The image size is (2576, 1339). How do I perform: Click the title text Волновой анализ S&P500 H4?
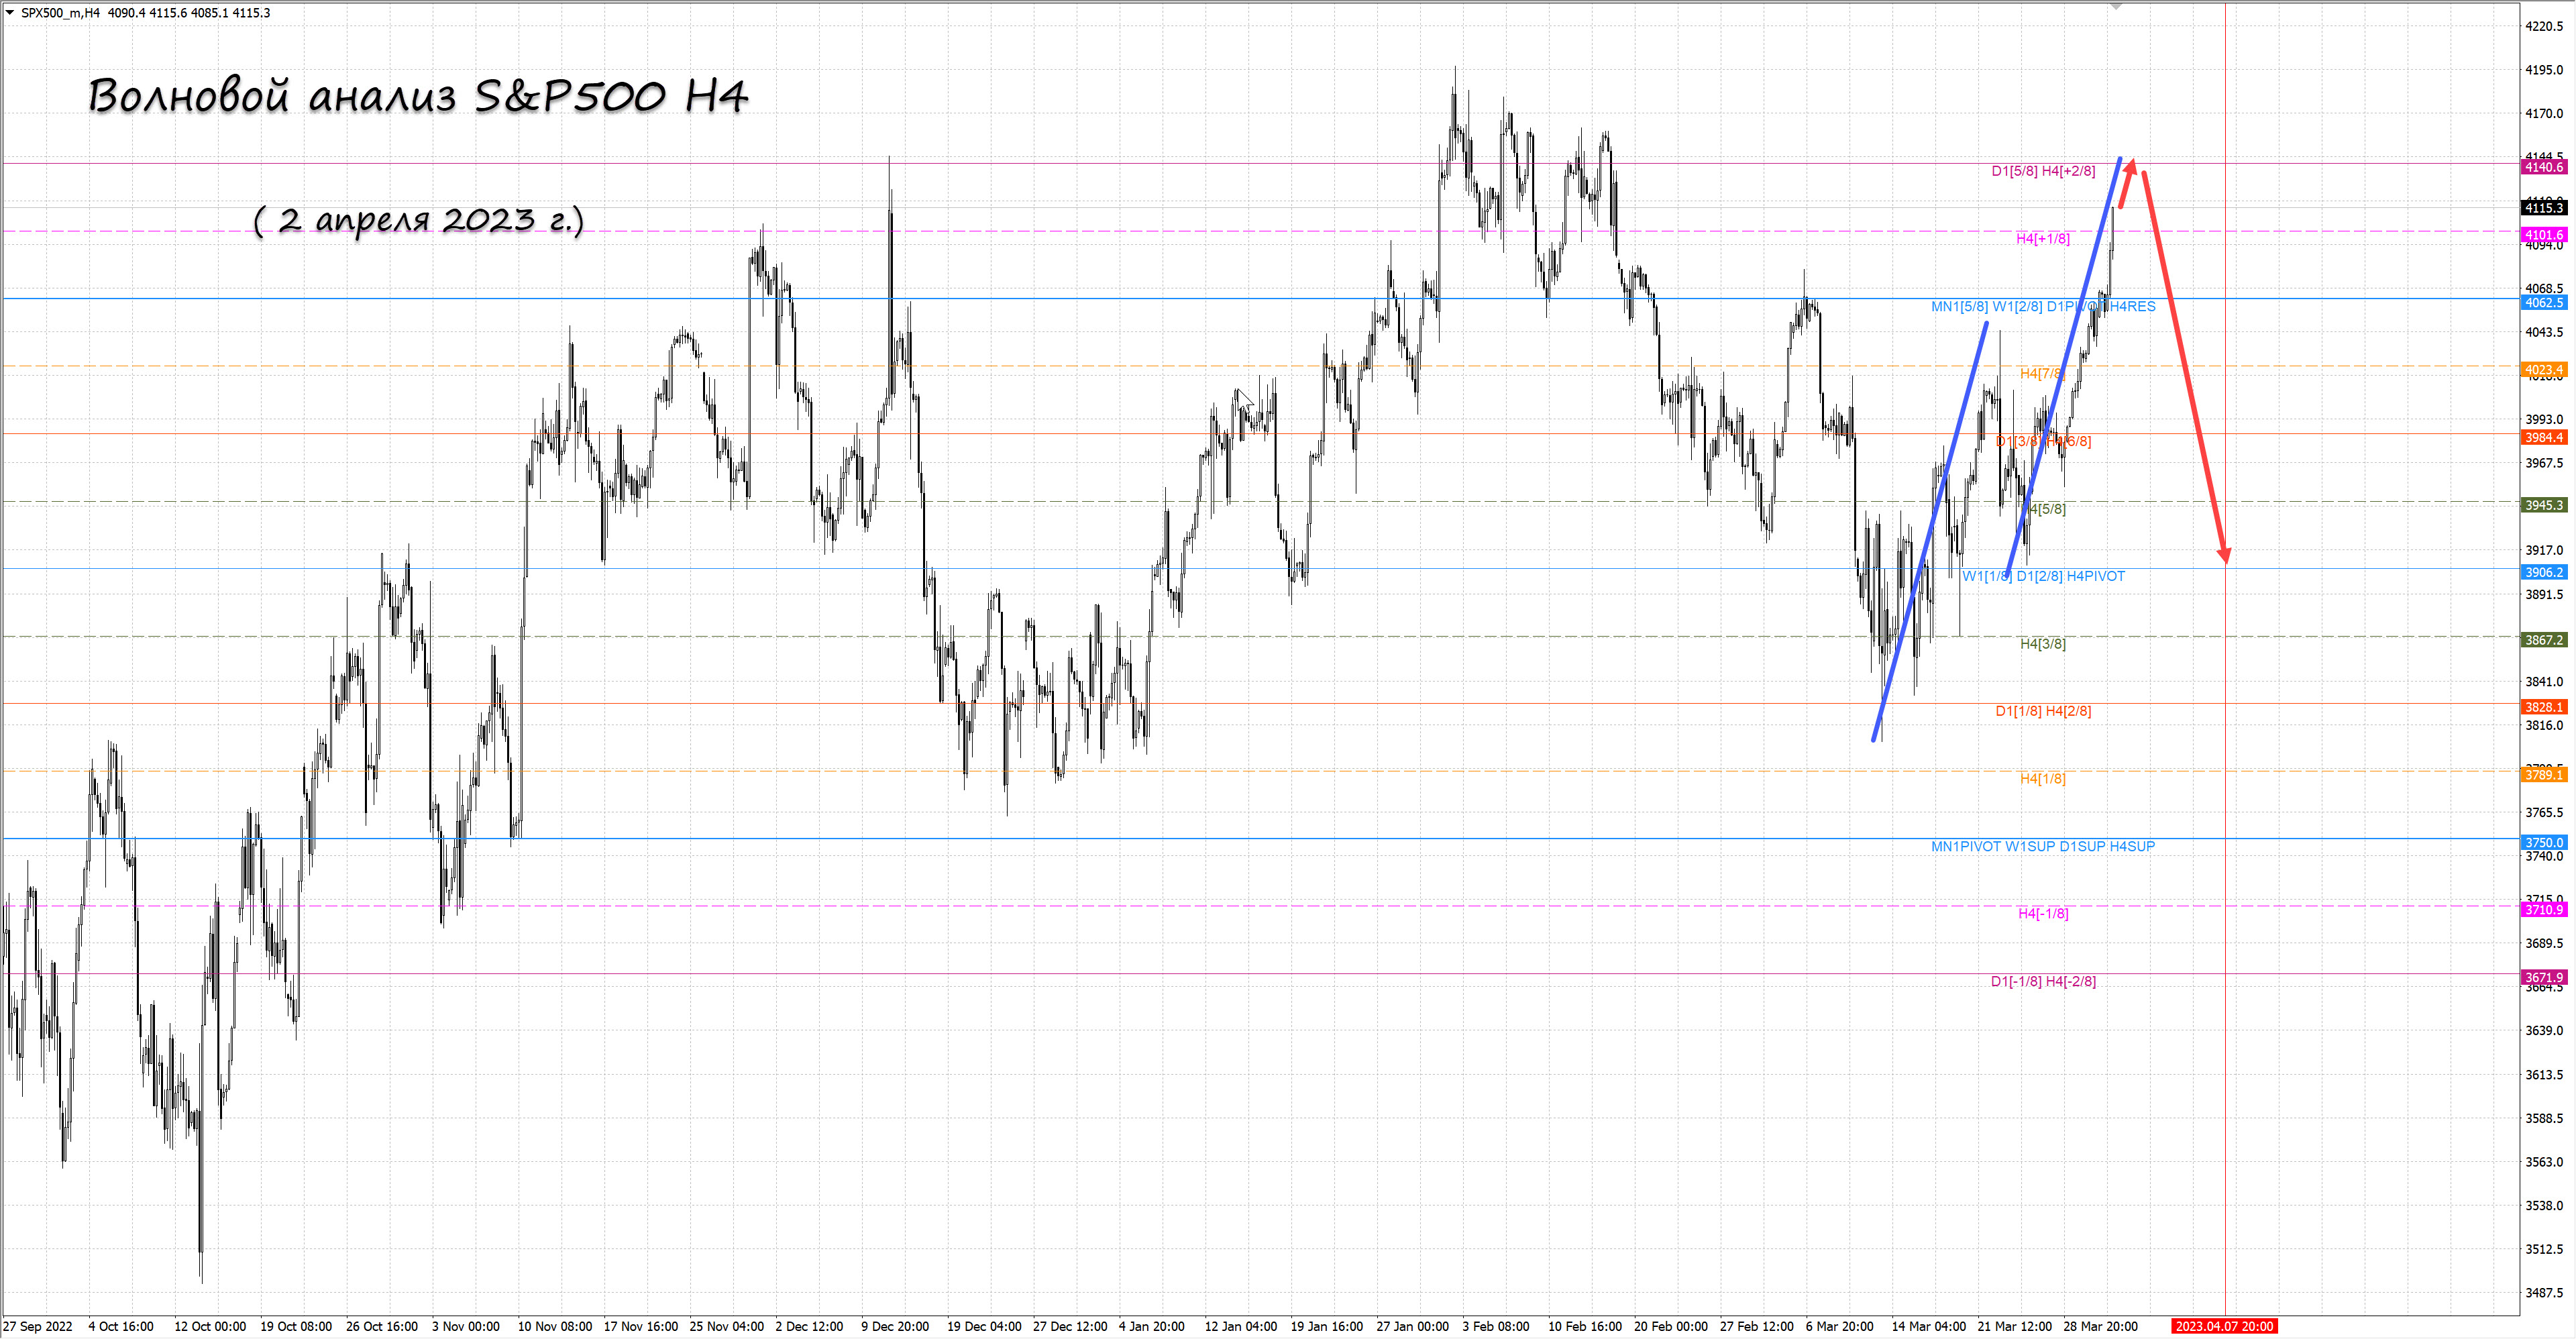coord(418,96)
